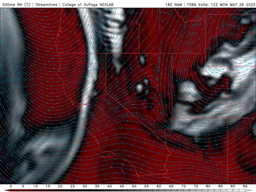Click the 15 label on the RH scale
The width and height of the screenshot is (256, 192).
click(48, 186)
